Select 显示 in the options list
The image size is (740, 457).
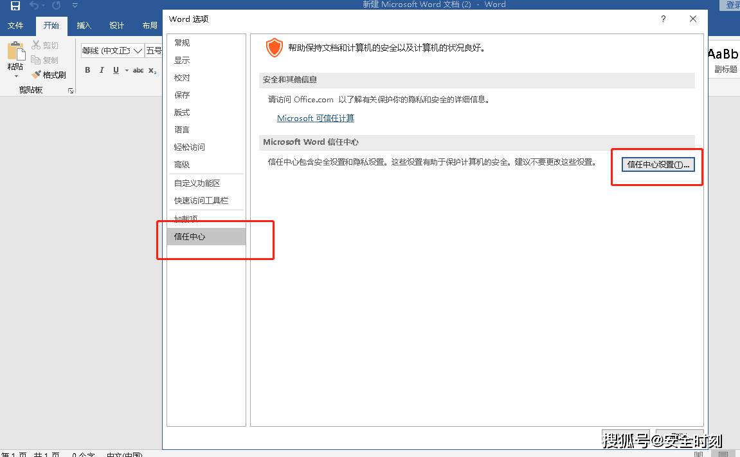[x=206, y=60]
